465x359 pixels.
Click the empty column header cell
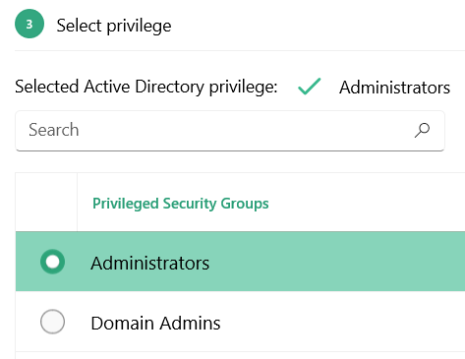46,202
